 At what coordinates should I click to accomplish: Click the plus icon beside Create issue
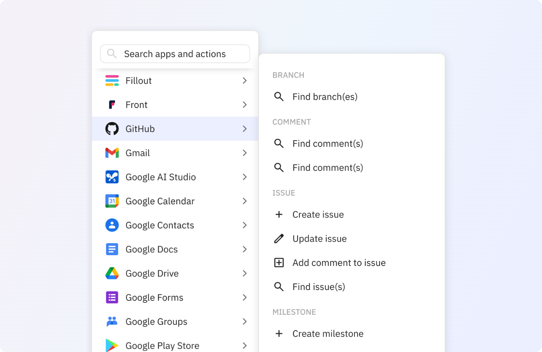click(x=279, y=214)
